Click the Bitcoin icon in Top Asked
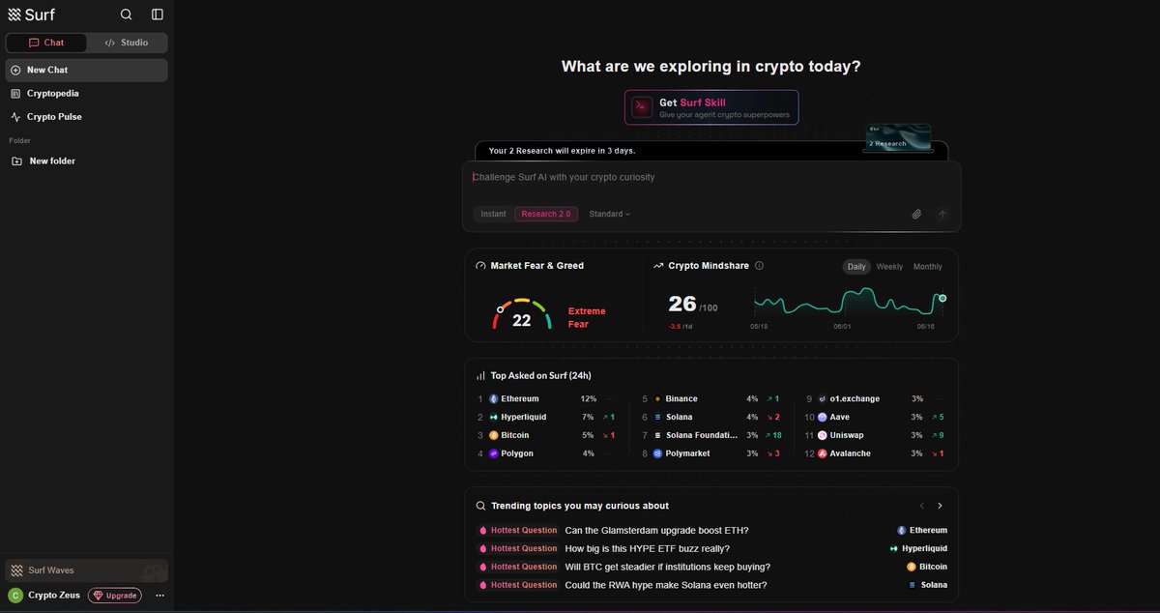 [x=493, y=436]
